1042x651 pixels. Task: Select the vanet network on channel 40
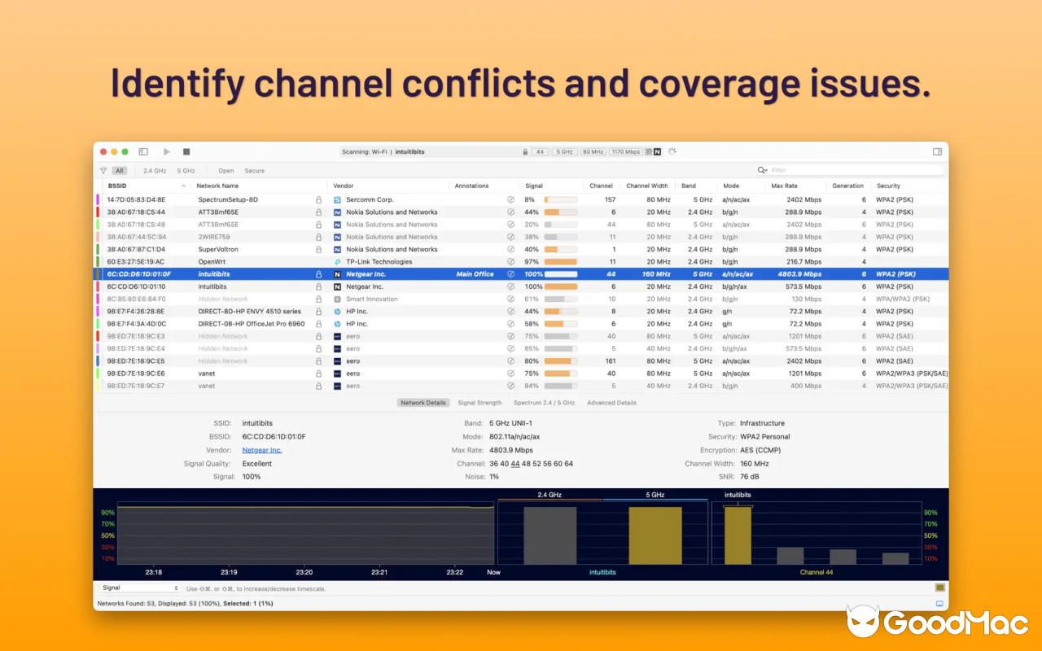207,374
